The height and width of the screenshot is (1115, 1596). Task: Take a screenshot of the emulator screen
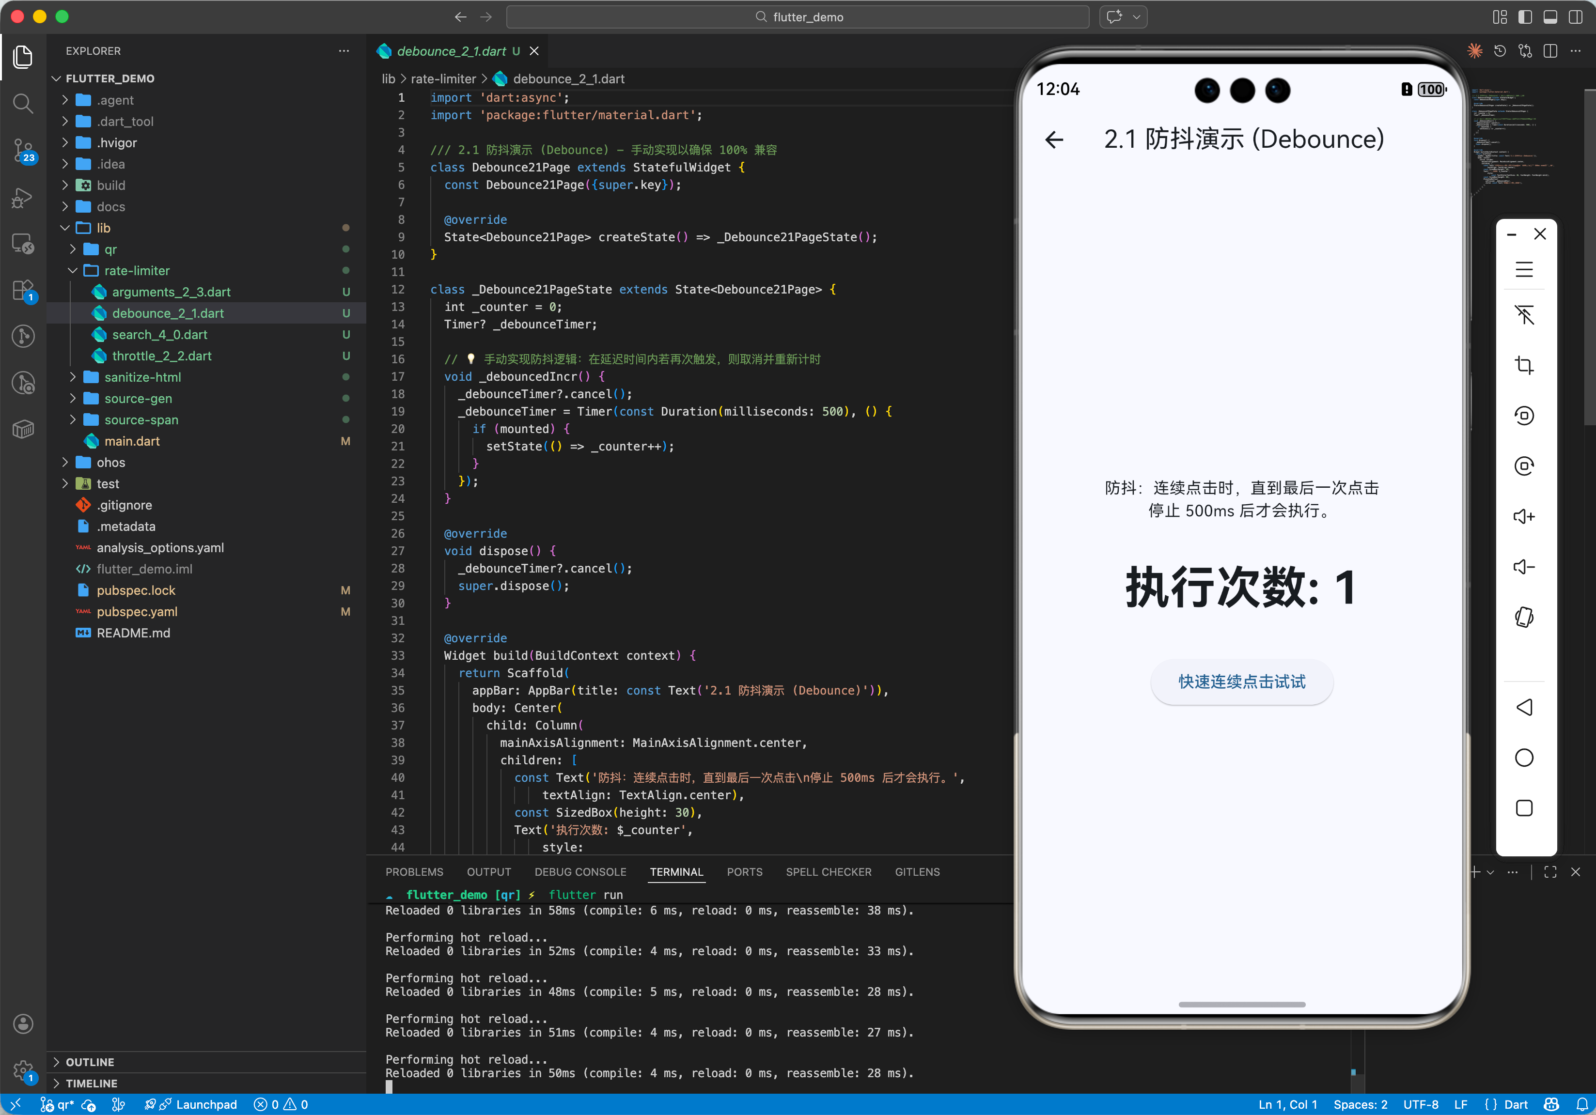(1525, 366)
